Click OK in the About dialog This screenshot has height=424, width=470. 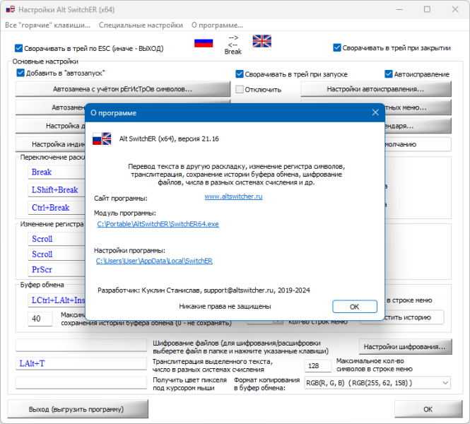[x=355, y=307]
